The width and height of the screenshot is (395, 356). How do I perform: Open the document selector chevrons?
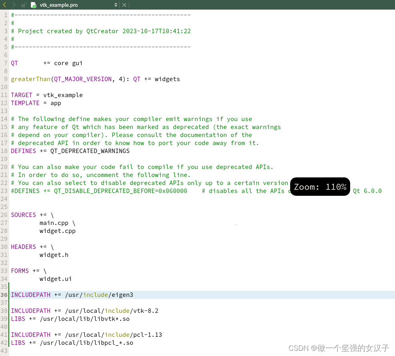point(116,5)
